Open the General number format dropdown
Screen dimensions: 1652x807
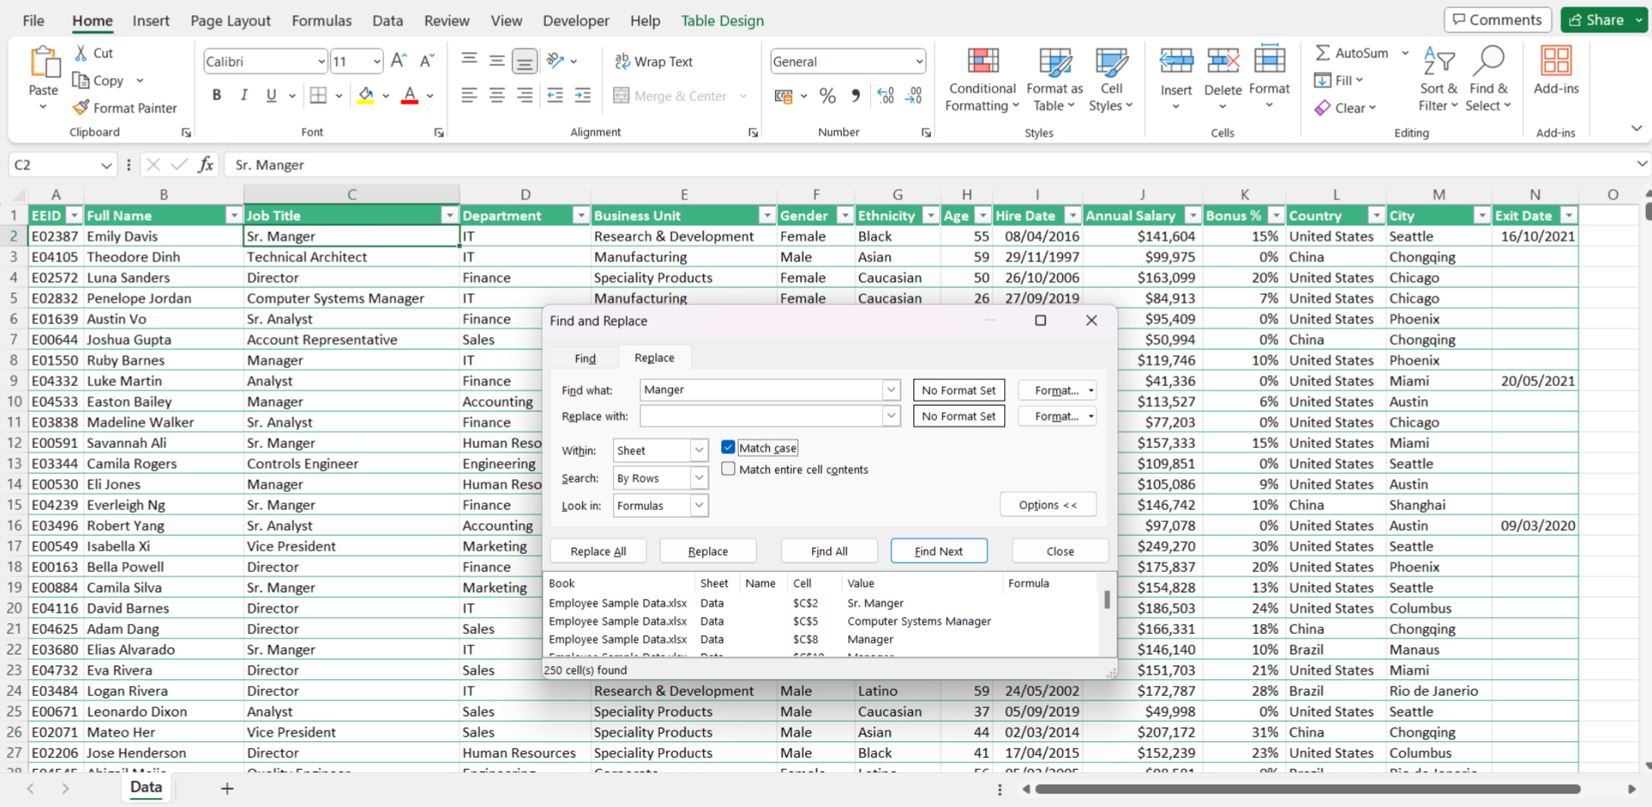(919, 62)
